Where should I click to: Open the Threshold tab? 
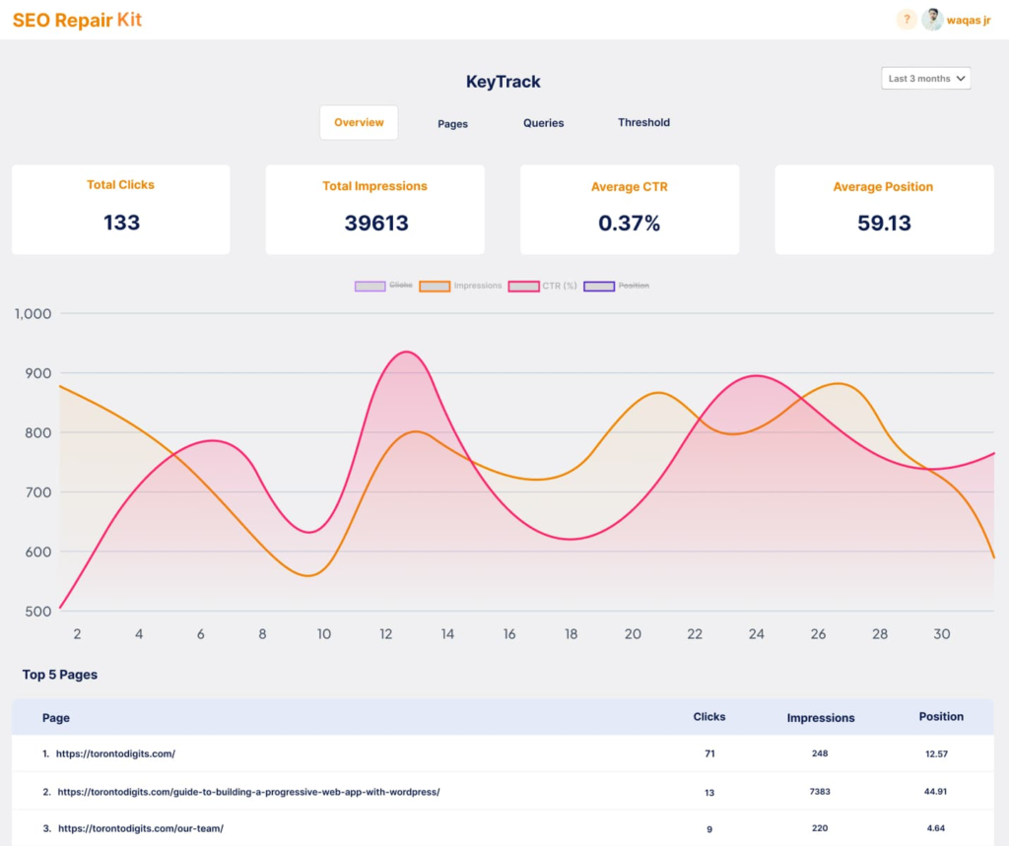tap(643, 122)
